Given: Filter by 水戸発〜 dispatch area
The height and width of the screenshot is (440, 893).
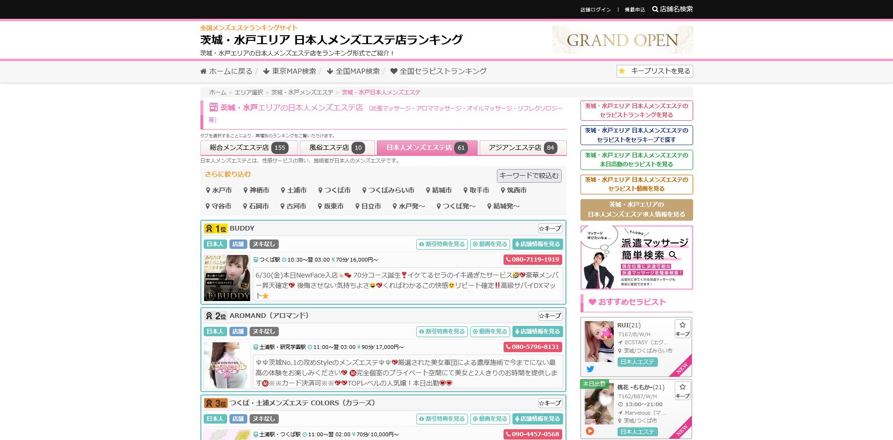Looking at the screenshot, I should tap(409, 206).
